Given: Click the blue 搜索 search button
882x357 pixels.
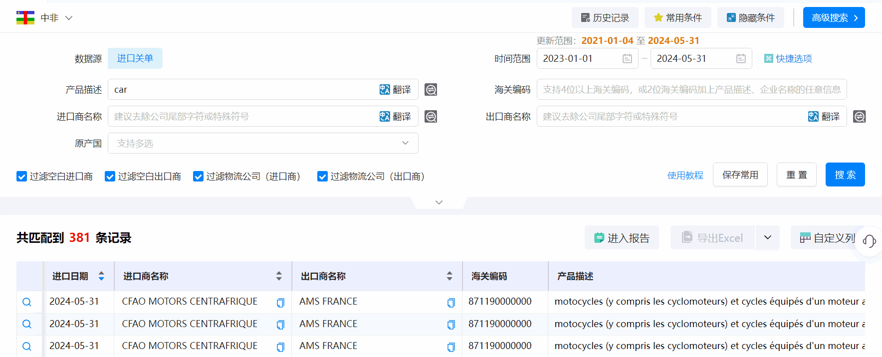Looking at the screenshot, I should click(845, 175).
